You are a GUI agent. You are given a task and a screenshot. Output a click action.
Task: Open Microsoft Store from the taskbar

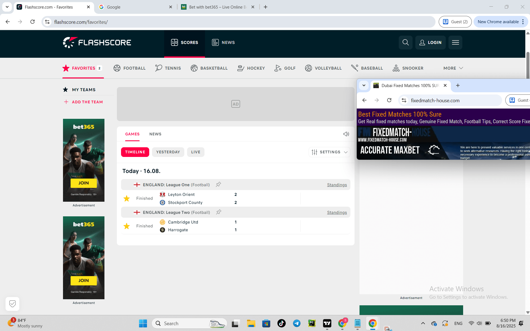pos(266,323)
